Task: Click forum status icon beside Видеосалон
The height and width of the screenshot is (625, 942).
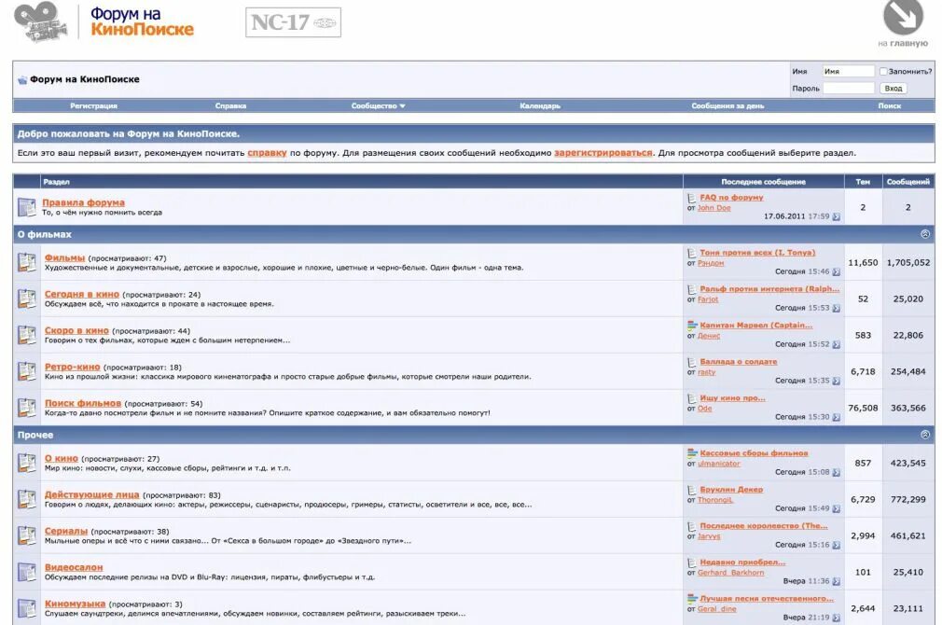Action: [x=26, y=572]
